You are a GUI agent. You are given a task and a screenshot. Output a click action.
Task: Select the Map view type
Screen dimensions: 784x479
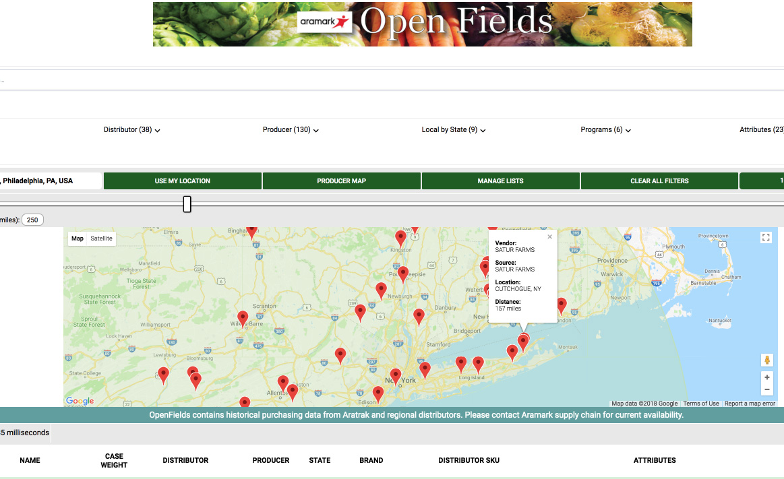tap(78, 238)
